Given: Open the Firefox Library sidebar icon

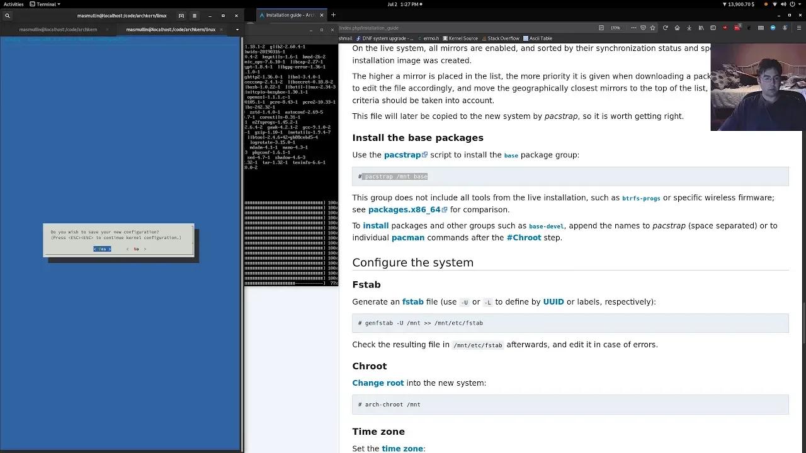Looking at the screenshot, I should pyautogui.click(x=701, y=28).
